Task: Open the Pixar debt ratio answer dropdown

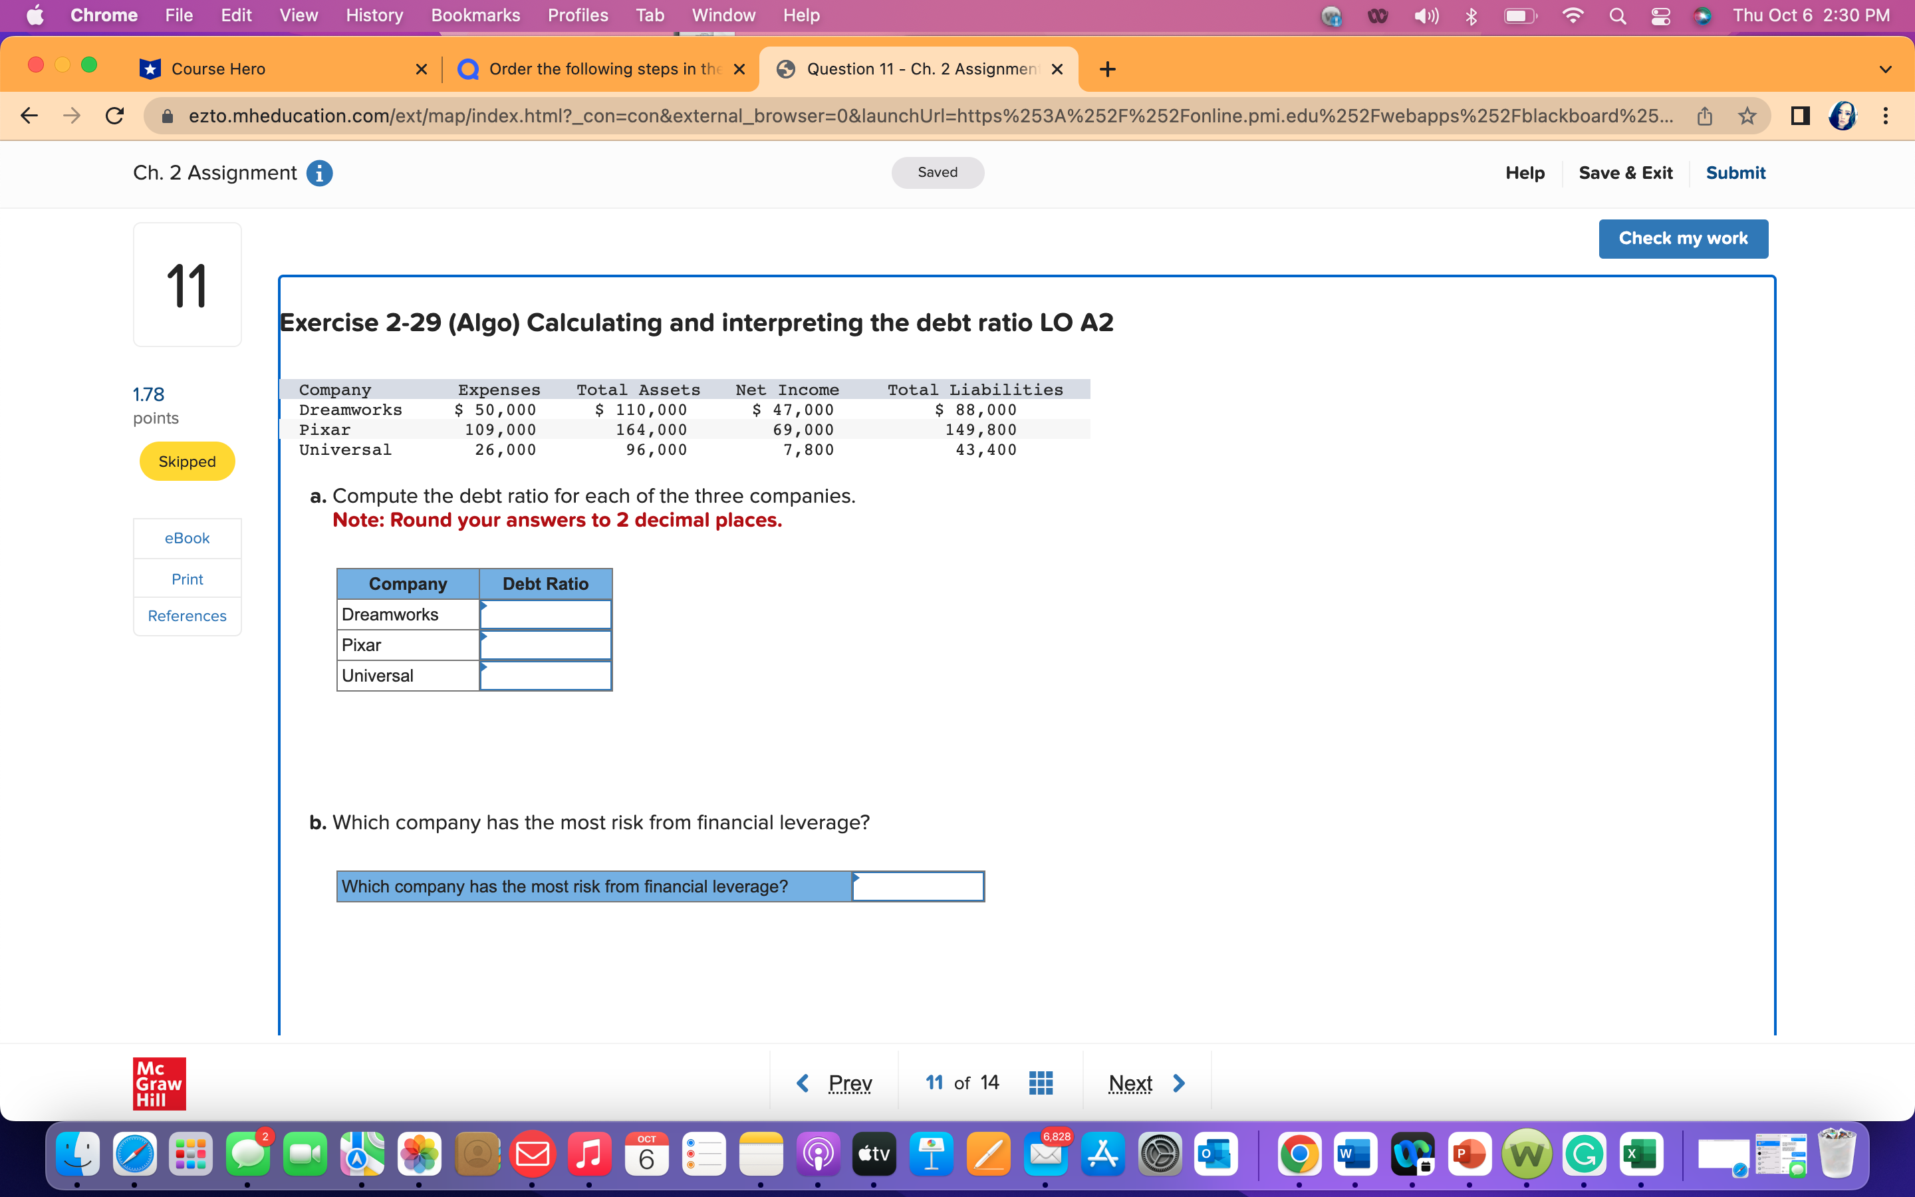Action: pyautogui.click(x=485, y=638)
